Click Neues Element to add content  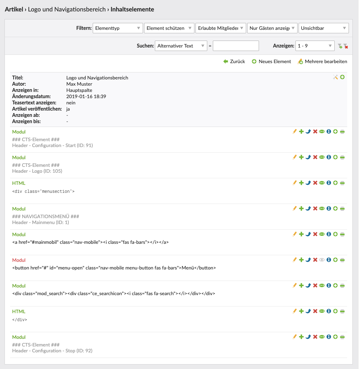coord(272,61)
